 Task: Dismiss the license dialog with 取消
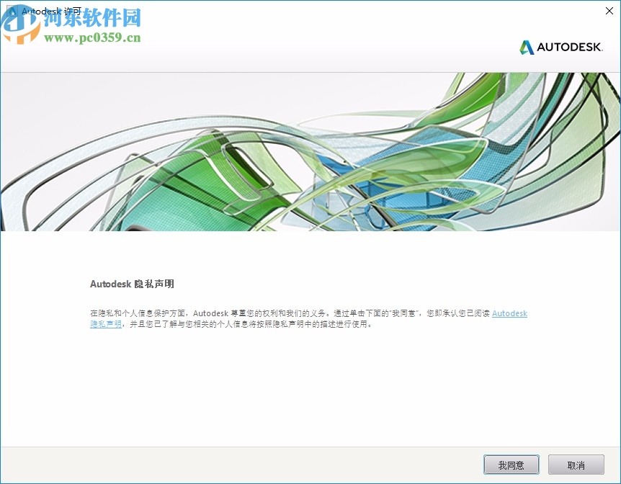tap(576, 465)
